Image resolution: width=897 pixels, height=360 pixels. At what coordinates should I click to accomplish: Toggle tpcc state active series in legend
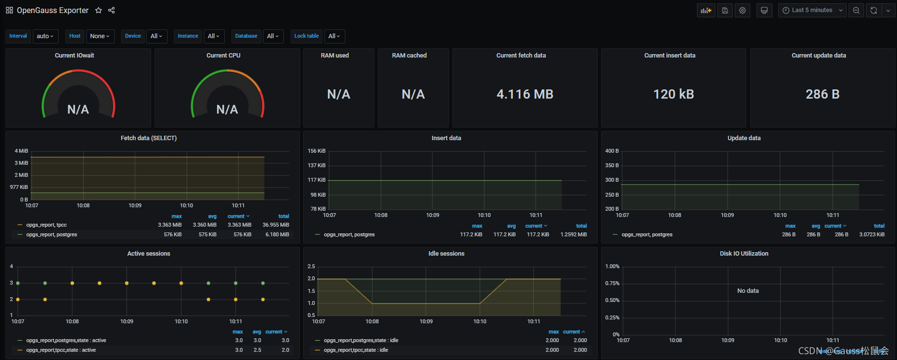[61, 350]
